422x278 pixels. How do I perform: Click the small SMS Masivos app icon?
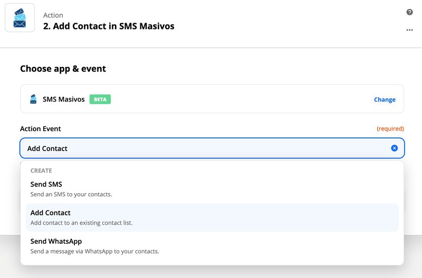coord(34,99)
